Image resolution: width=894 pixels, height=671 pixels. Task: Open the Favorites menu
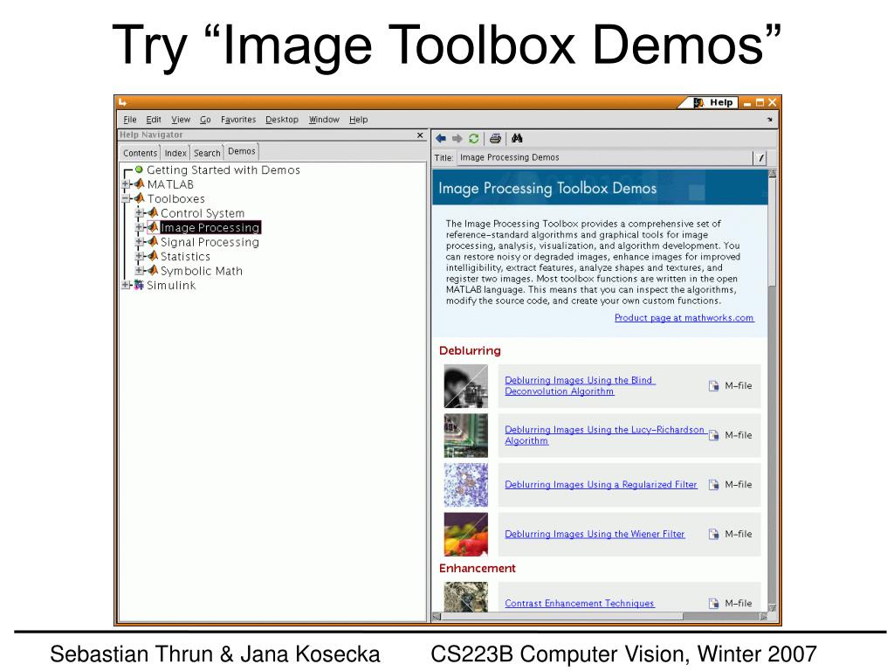point(238,119)
